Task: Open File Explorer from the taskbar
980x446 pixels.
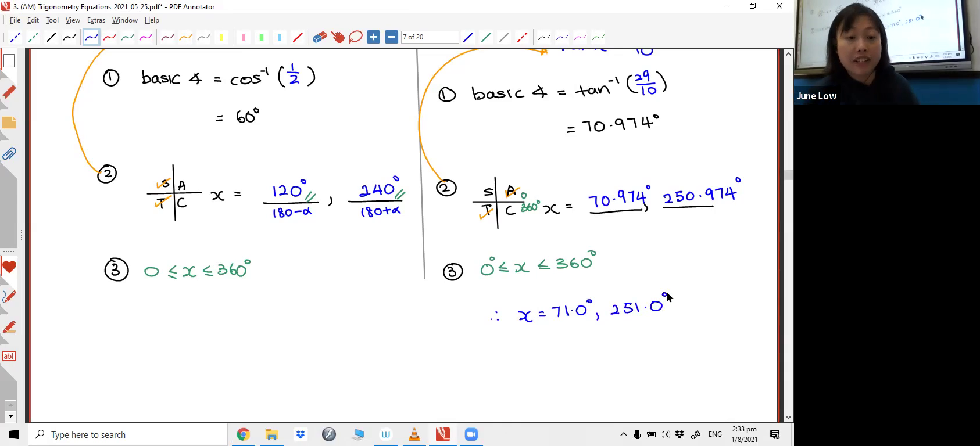Action: pyautogui.click(x=271, y=434)
